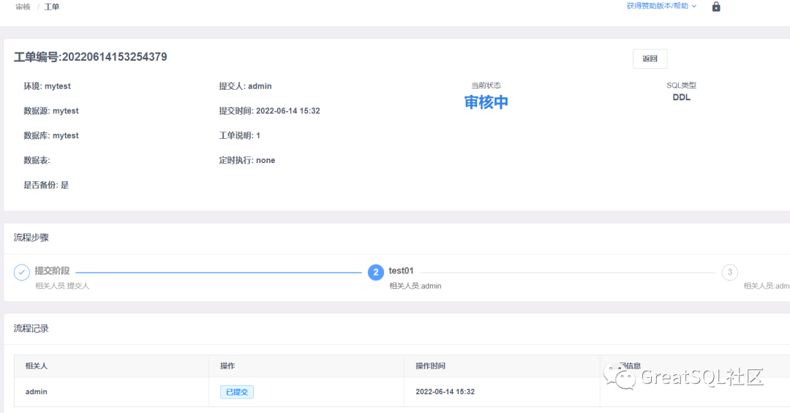Click the step 3 circle icon
The height and width of the screenshot is (413, 790).
pyautogui.click(x=729, y=272)
